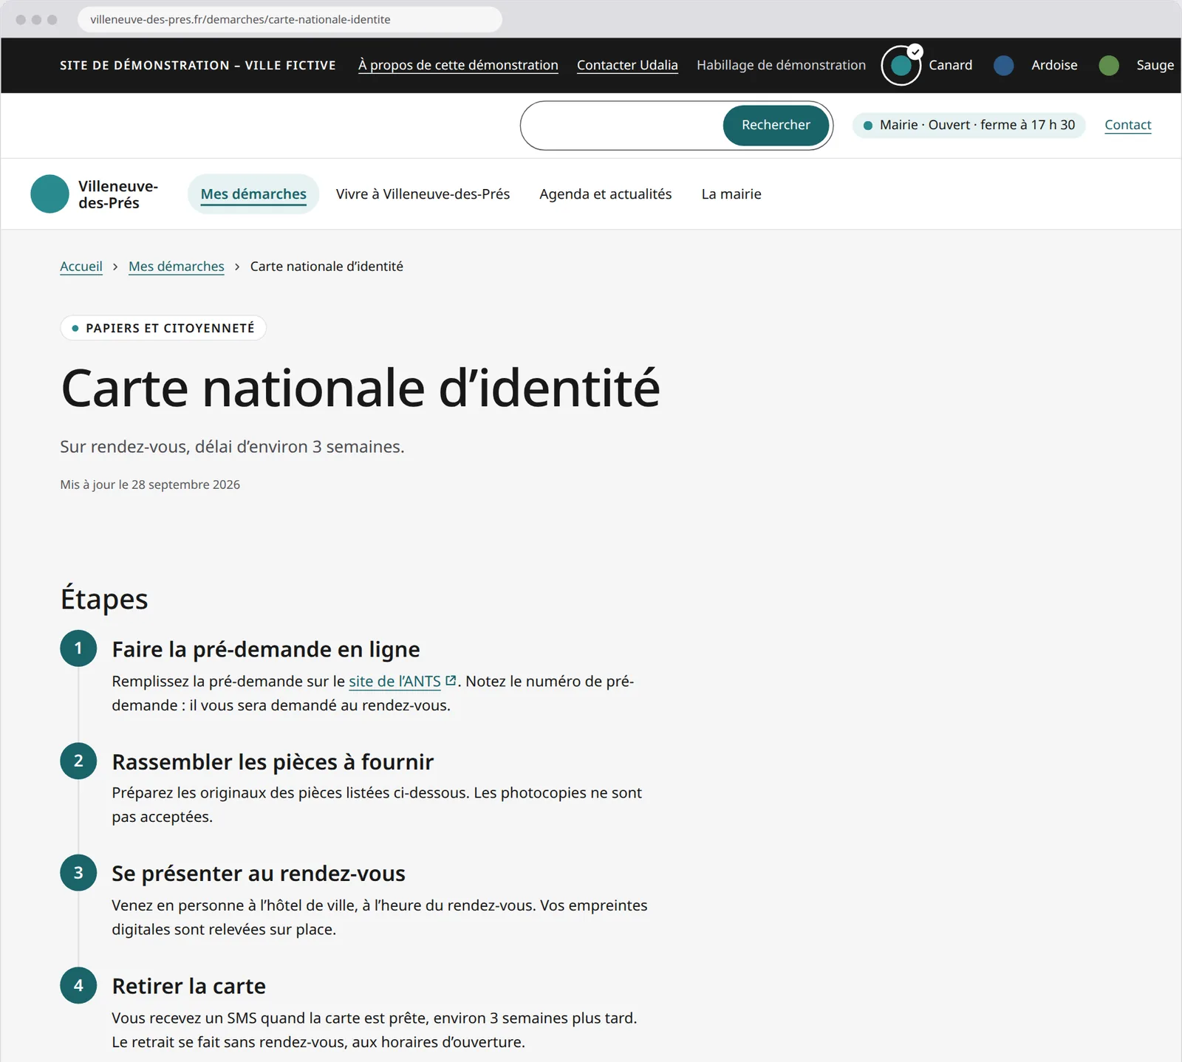The width and height of the screenshot is (1182, 1062).
Task: Open Agenda et actualités menu
Action: pos(605,193)
